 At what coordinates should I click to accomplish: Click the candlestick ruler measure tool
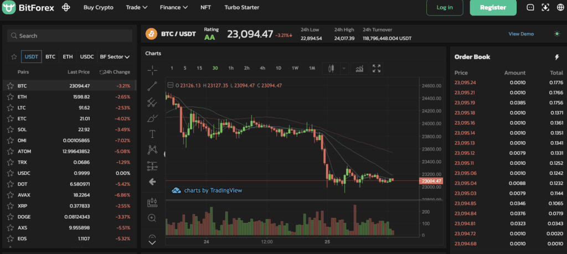[x=152, y=203]
